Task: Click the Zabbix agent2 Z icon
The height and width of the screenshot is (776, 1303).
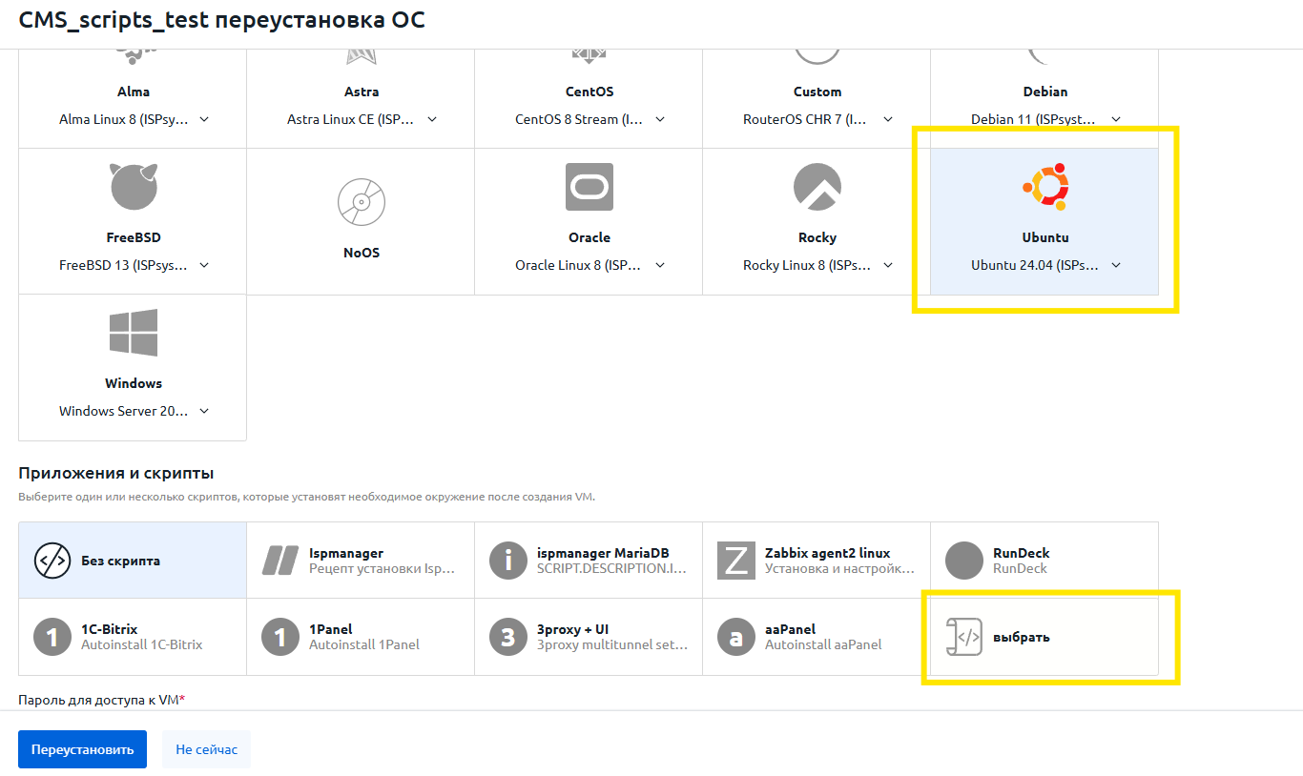Action: (x=735, y=561)
